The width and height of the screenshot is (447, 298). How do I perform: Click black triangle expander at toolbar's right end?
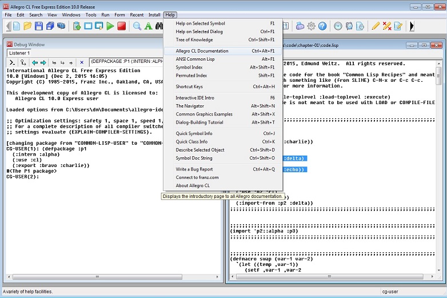pyautogui.click(x=412, y=26)
